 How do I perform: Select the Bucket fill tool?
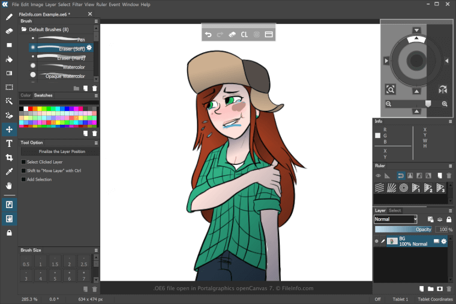(9, 59)
